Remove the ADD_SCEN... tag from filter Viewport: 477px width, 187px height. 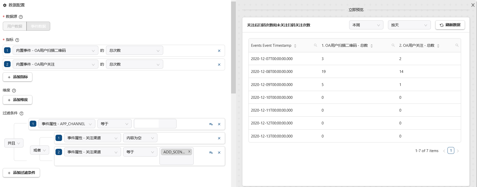(189, 152)
